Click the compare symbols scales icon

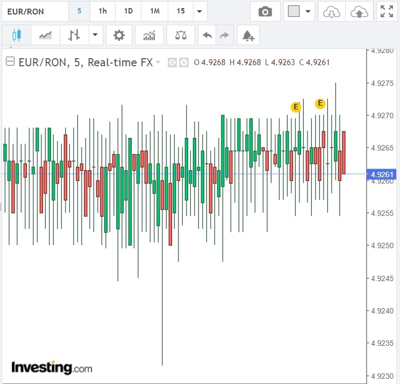click(181, 36)
